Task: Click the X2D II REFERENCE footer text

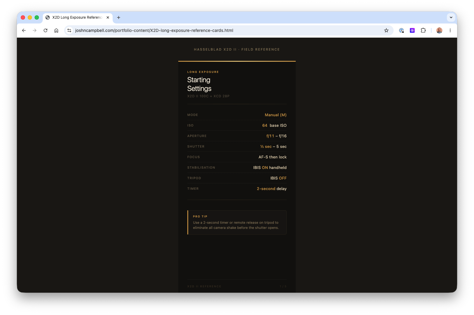Action: [204, 286]
